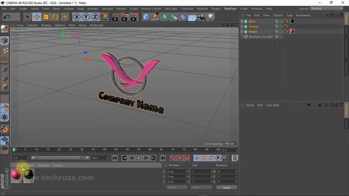349x196 pixels.
Task: Add a Camera object
Action: point(201,17)
